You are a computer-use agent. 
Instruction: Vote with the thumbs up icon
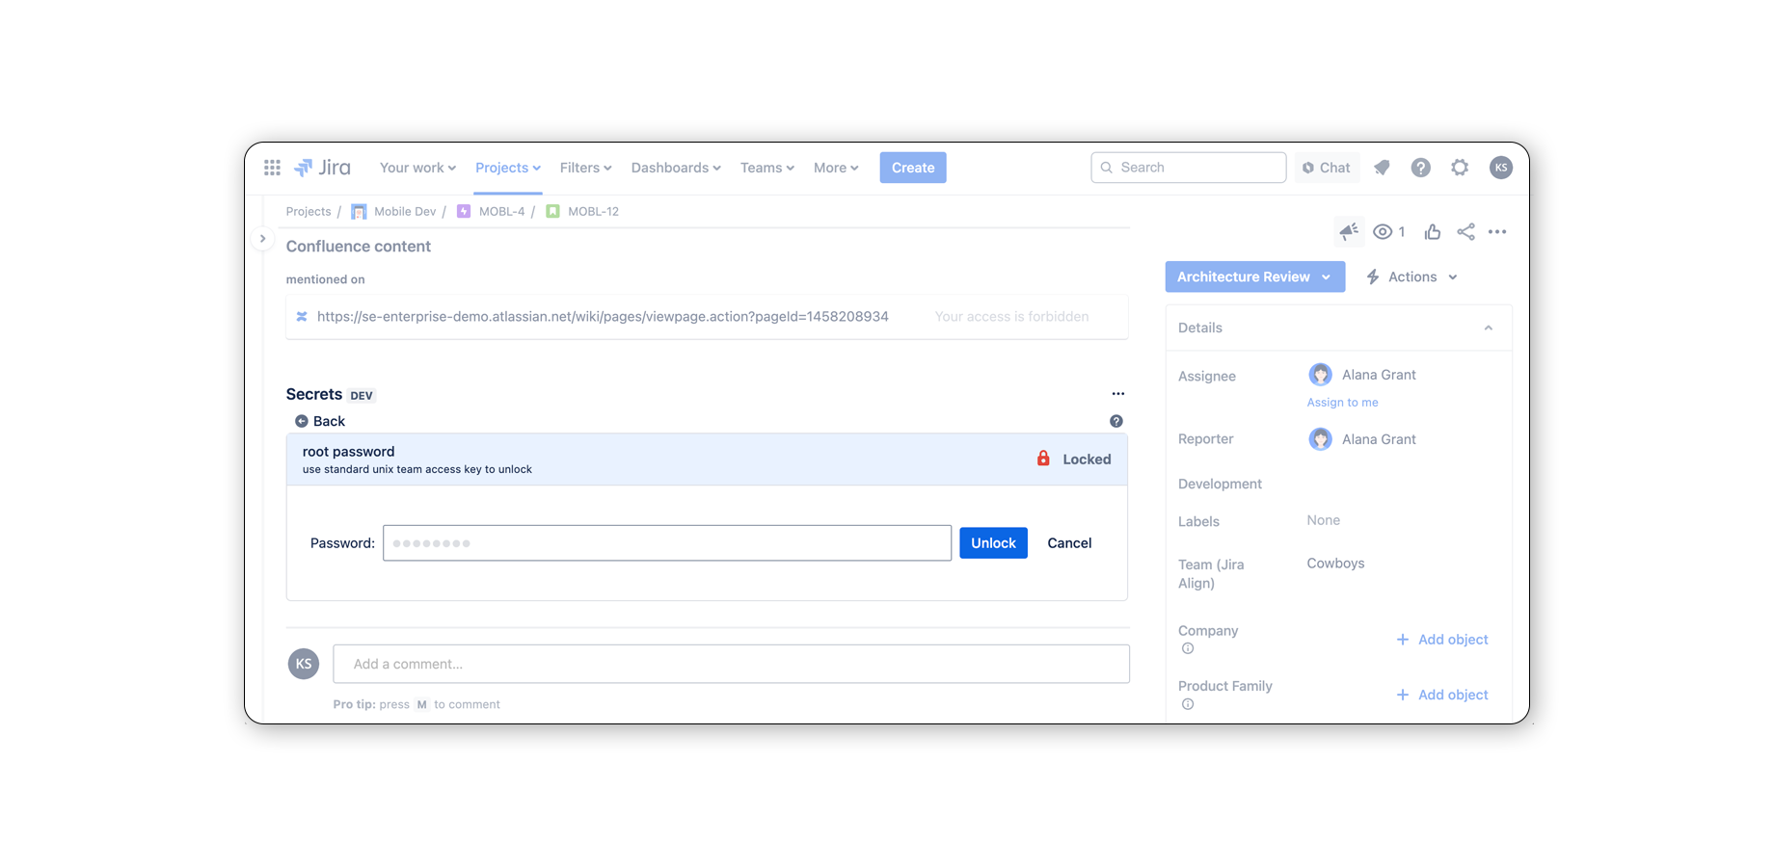(x=1433, y=232)
